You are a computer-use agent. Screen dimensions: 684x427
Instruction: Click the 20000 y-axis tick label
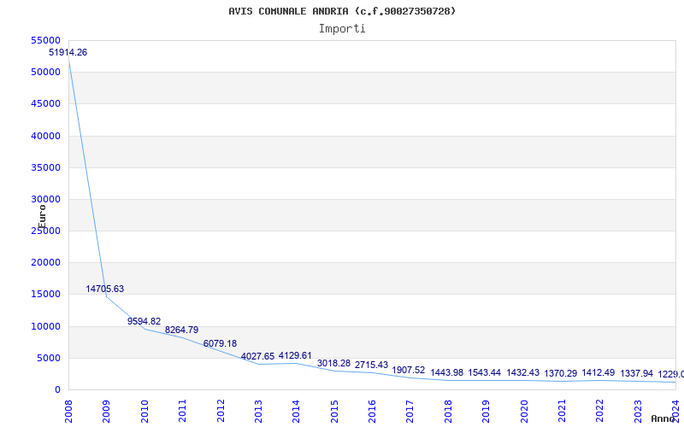(x=46, y=263)
